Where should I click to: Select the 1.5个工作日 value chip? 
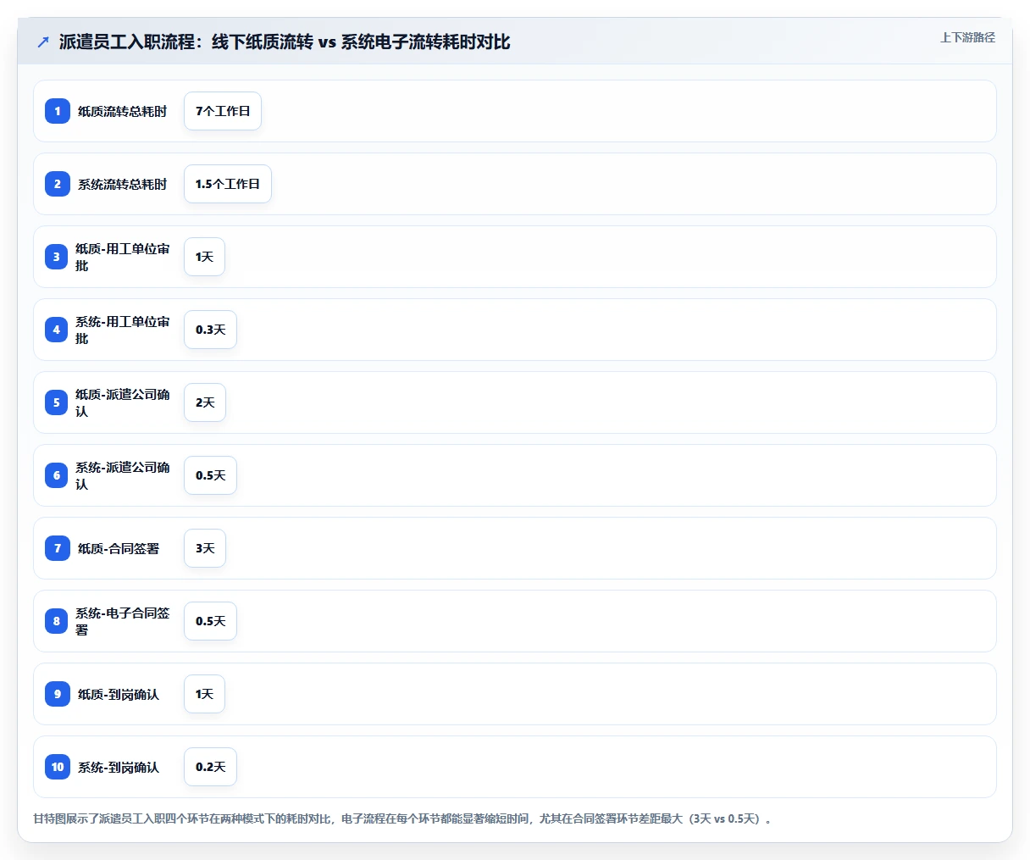pos(228,184)
